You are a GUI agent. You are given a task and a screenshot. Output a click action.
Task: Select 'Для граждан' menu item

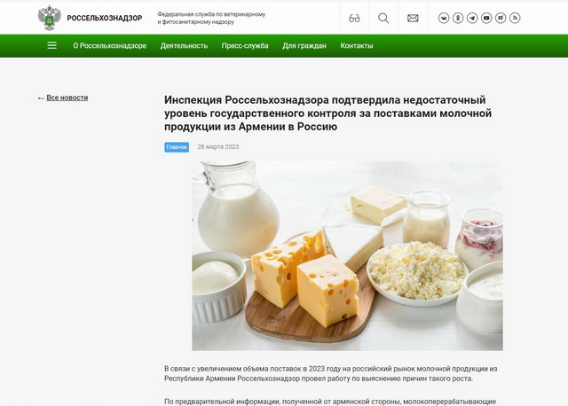pyautogui.click(x=304, y=45)
